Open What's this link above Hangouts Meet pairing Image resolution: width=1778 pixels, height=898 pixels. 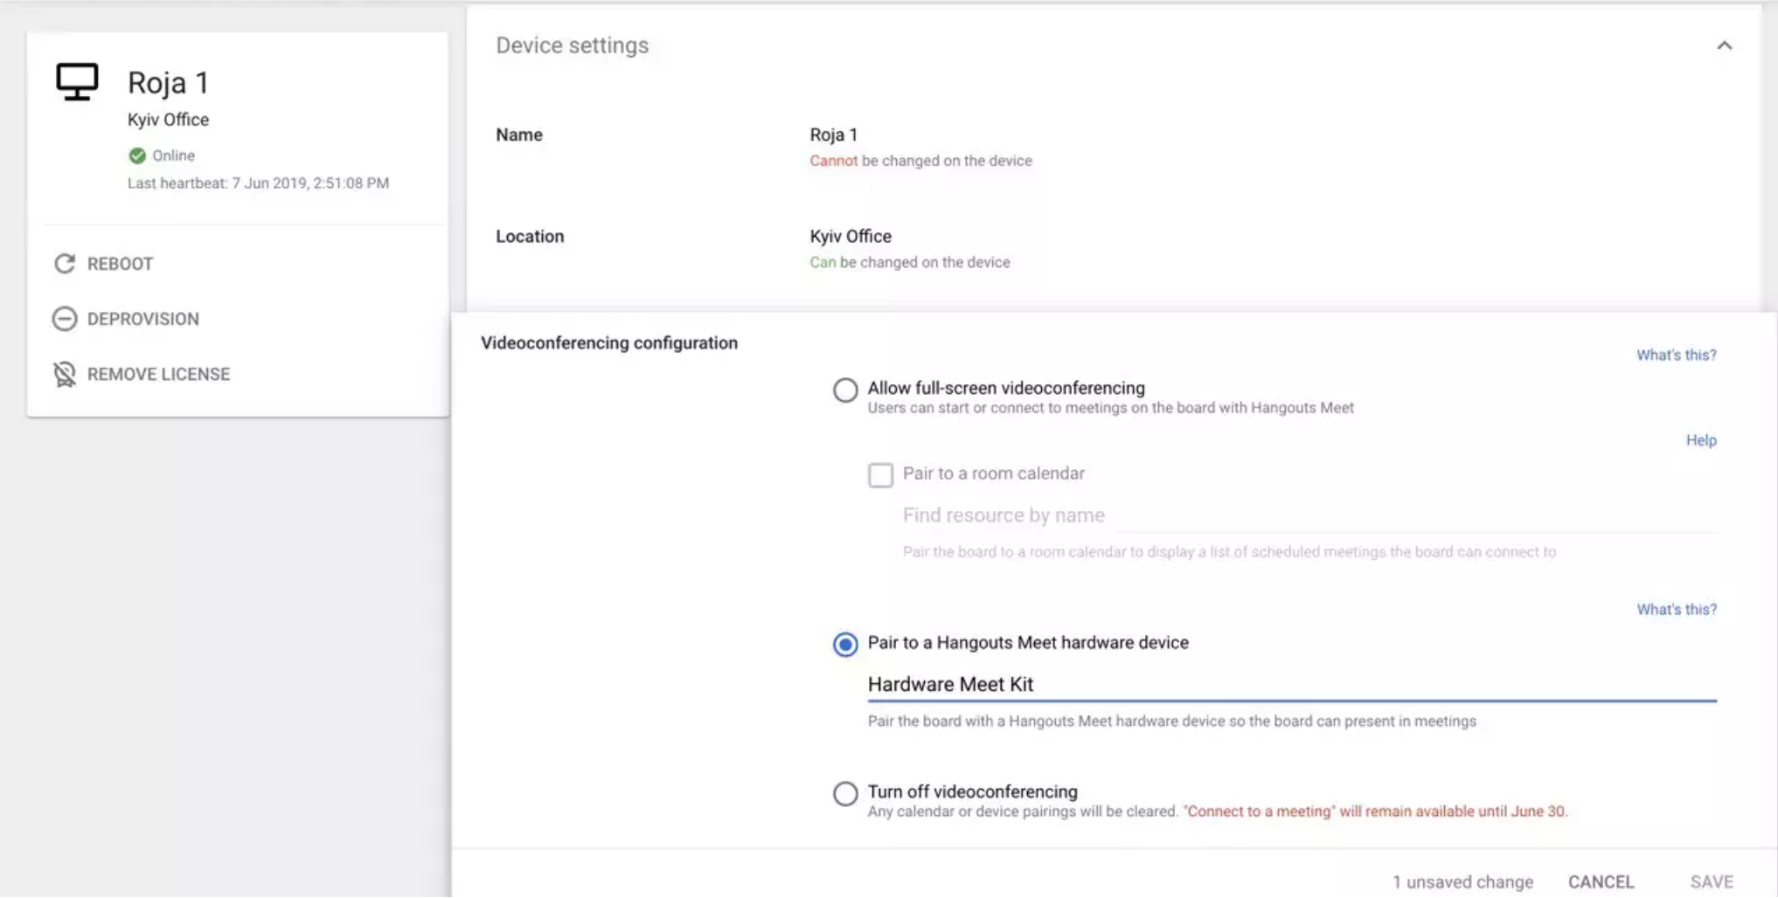pyautogui.click(x=1676, y=609)
